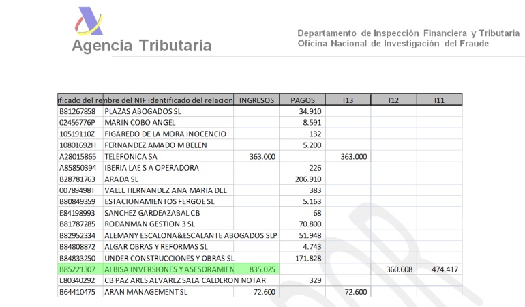Click FIGAREDO DE LA MORA INOCENCIO
The image size is (525, 307).
pos(166,134)
